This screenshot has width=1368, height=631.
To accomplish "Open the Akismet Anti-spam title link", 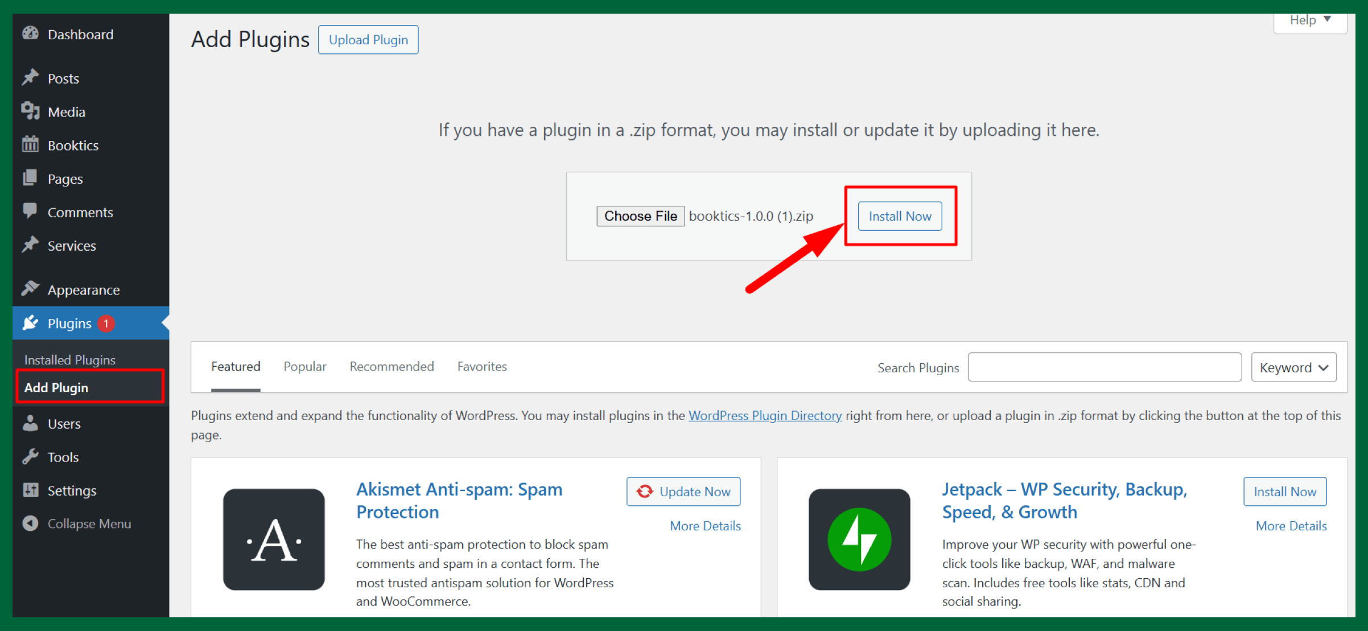I will [x=459, y=501].
